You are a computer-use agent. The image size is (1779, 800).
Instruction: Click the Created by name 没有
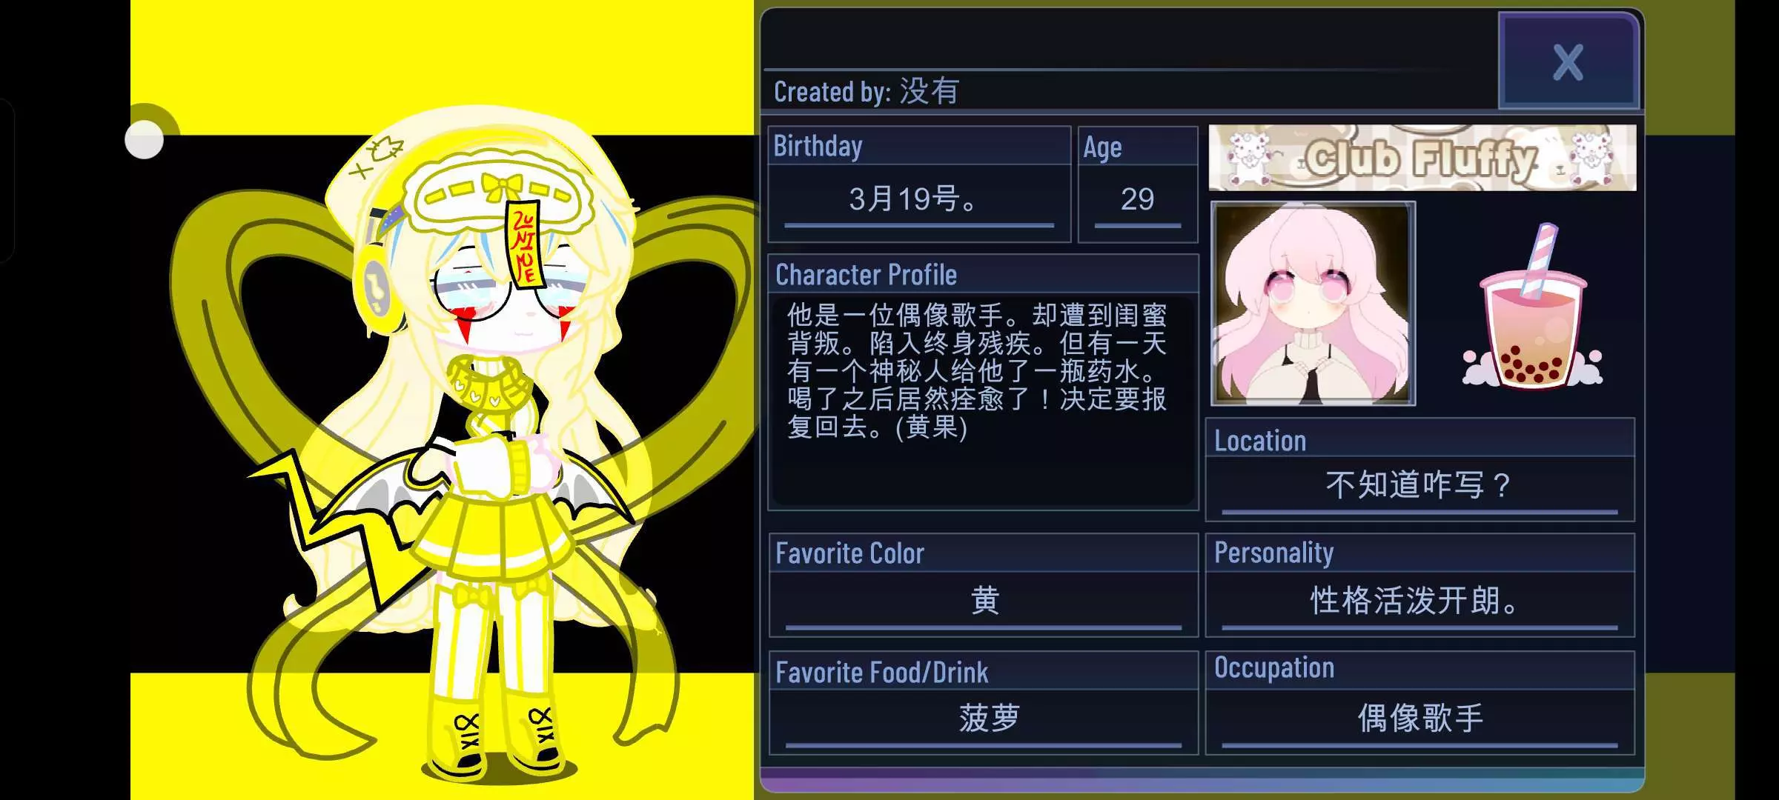[929, 91]
